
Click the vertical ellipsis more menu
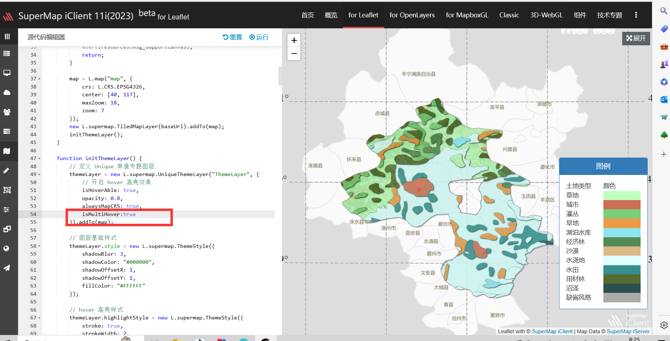(x=636, y=15)
